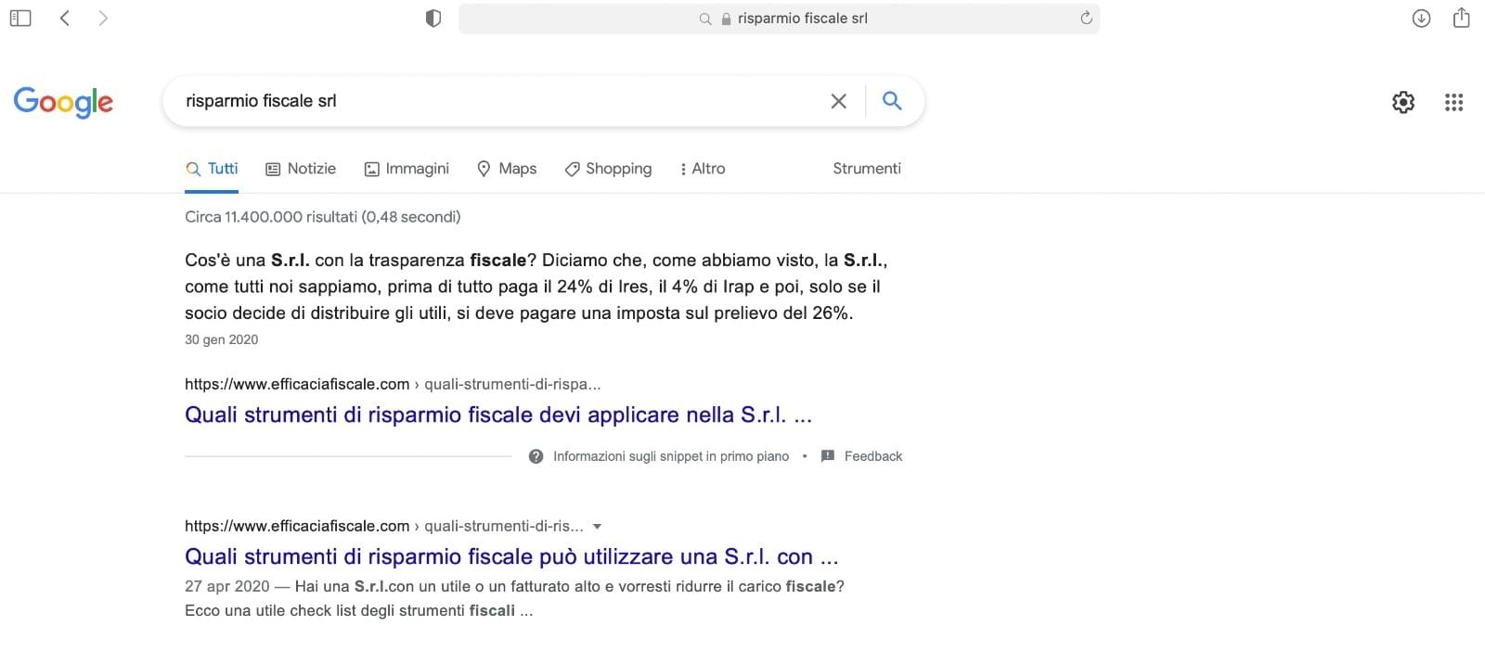Go to the Google logo homepage
Image resolution: width=1485 pixels, height=651 pixels.
coord(63,102)
